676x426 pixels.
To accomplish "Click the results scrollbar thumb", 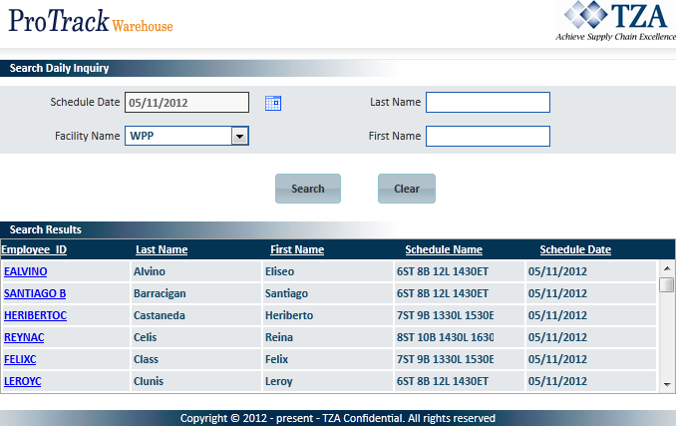I will [667, 284].
